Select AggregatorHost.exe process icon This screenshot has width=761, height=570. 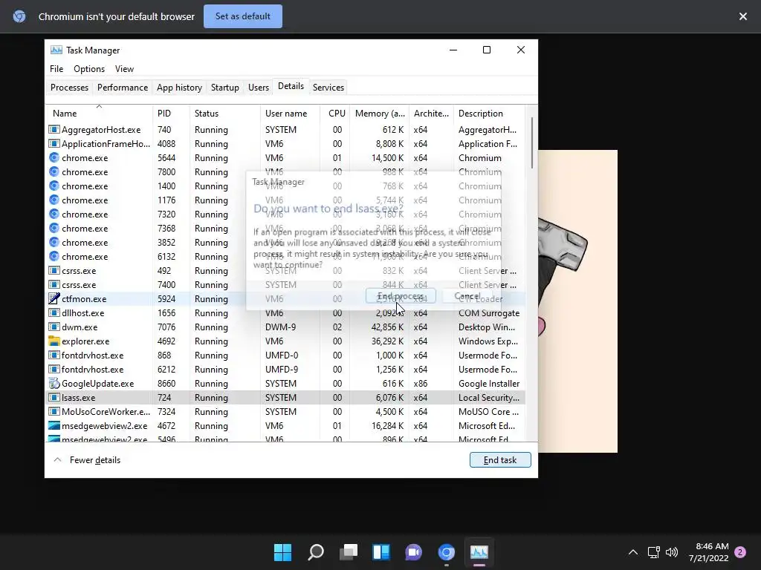tap(54, 129)
